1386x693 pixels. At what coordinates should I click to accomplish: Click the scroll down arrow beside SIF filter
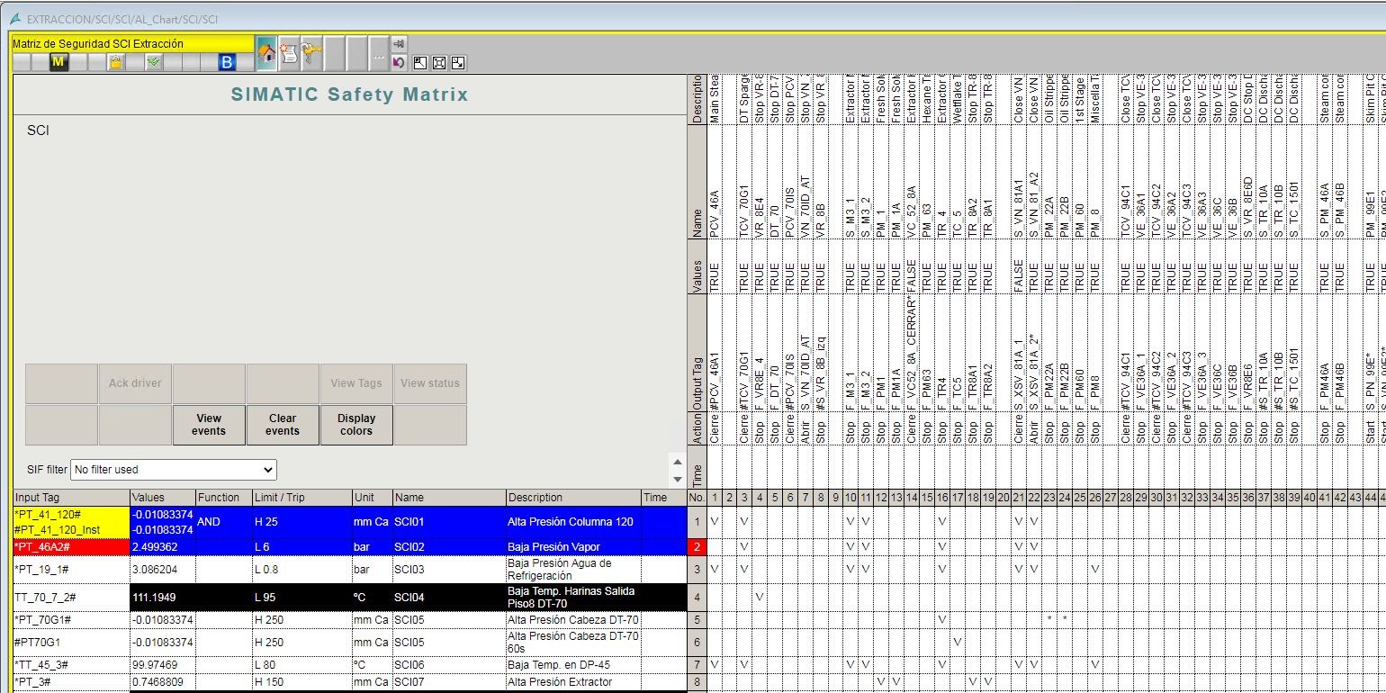(x=678, y=478)
